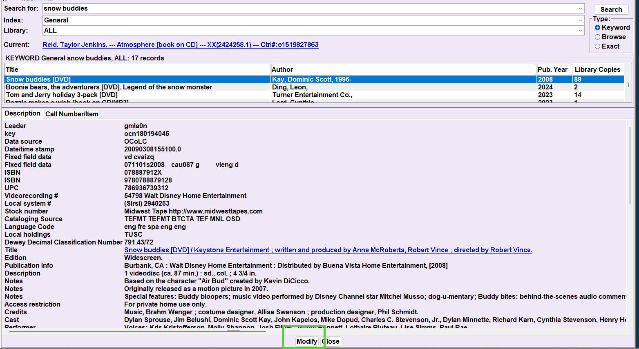The image size is (639, 349).
Task: Switch to the Description tab
Action: (22, 113)
